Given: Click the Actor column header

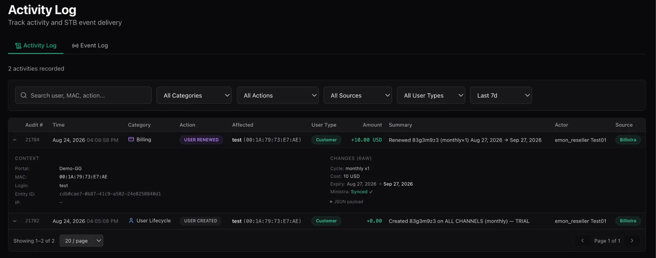Looking at the screenshot, I should coord(562,125).
